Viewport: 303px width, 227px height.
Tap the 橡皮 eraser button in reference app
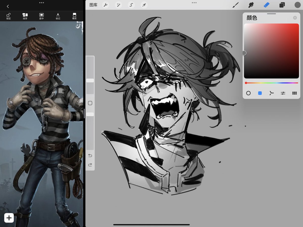click(x=74, y=16)
